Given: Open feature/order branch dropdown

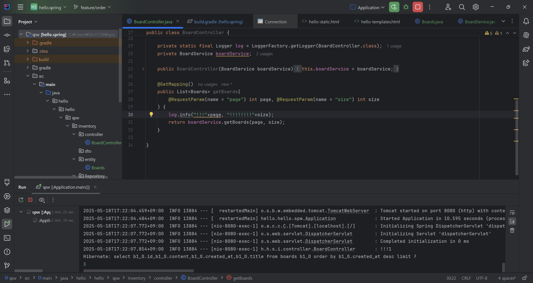Looking at the screenshot, I should tap(92, 7).
